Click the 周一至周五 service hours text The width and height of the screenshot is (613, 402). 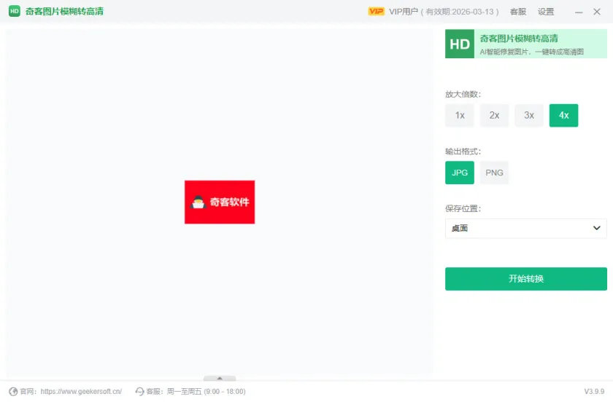pos(206,392)
